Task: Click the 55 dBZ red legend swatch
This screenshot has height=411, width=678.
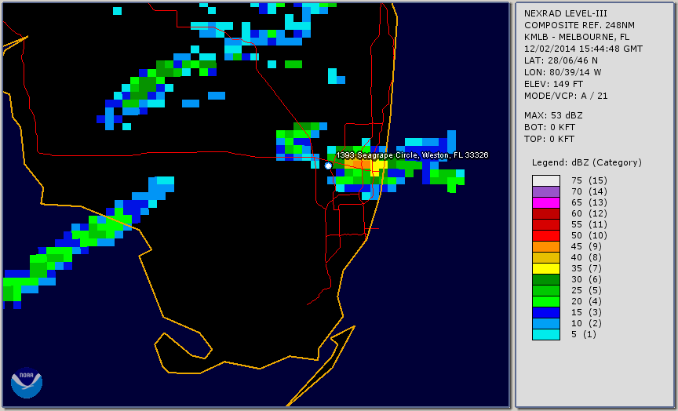Action: tap(546, 225)
